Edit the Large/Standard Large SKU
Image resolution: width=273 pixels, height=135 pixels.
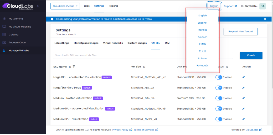click(243, 88)
